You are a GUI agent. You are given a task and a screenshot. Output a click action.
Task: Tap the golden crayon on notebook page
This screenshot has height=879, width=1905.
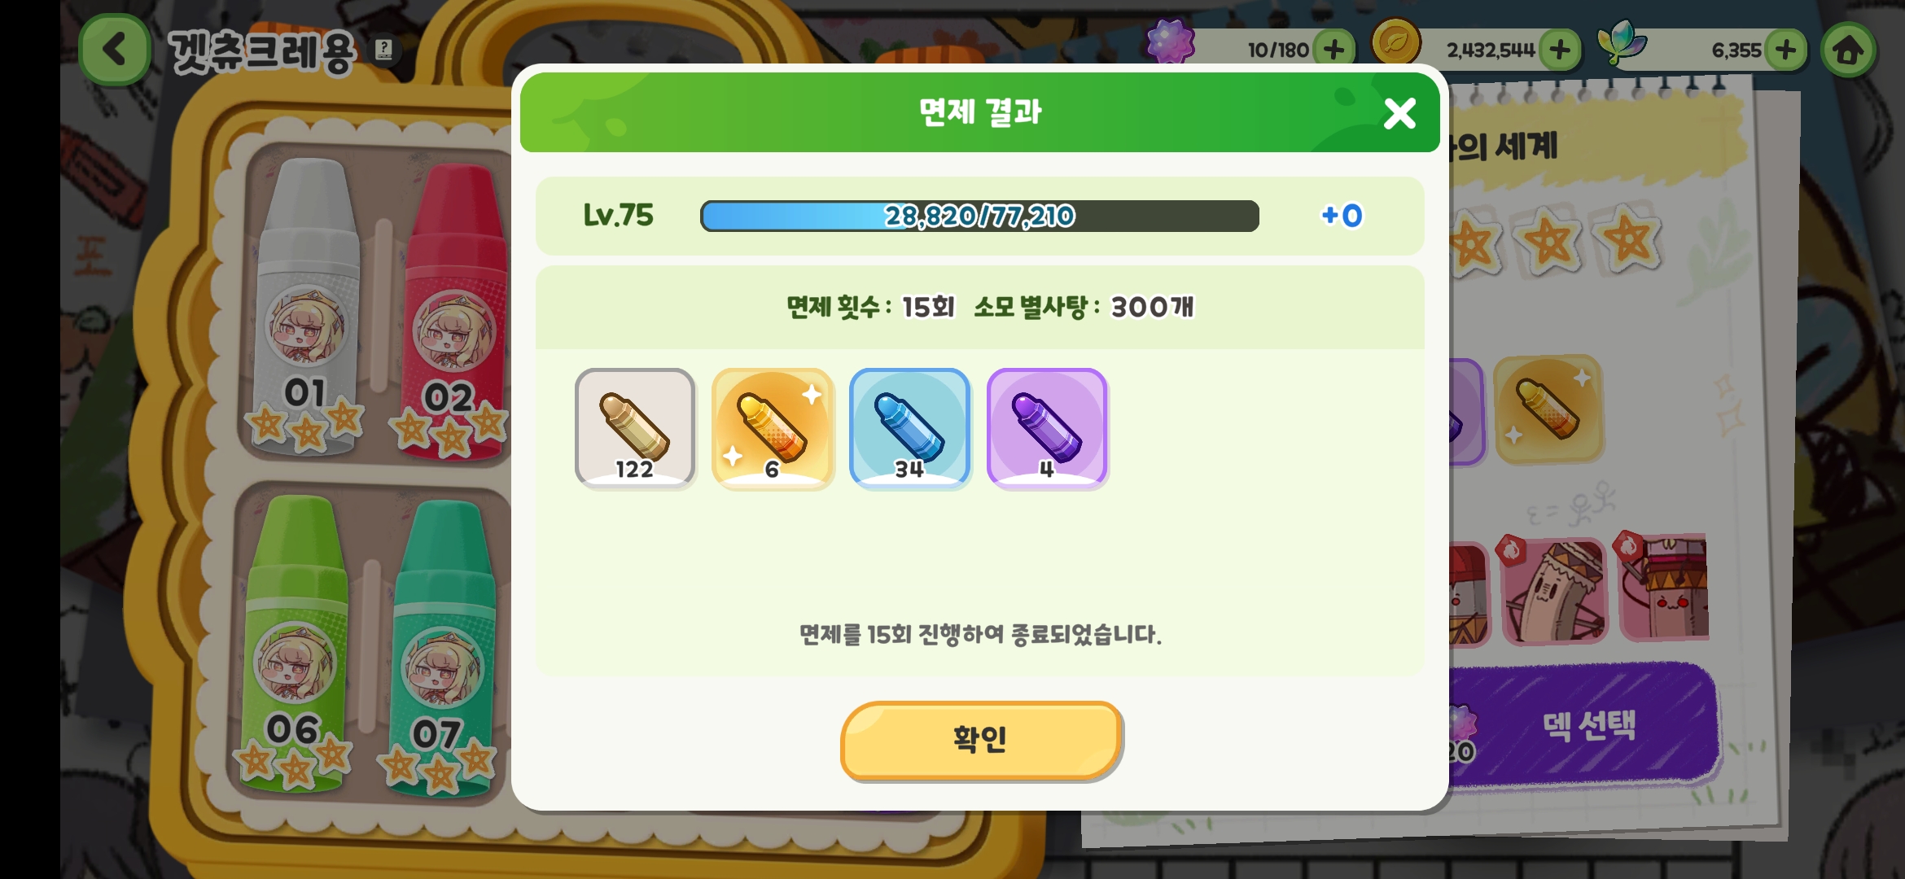coord(1548,409)
